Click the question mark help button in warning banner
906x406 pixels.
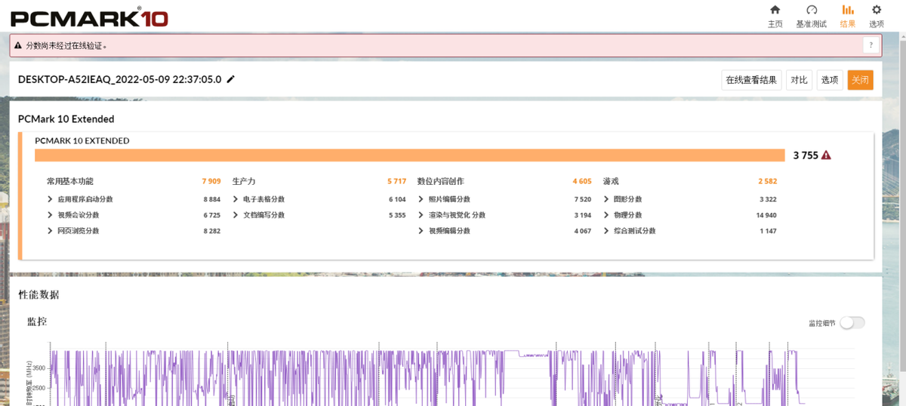(x=871, y=45)
